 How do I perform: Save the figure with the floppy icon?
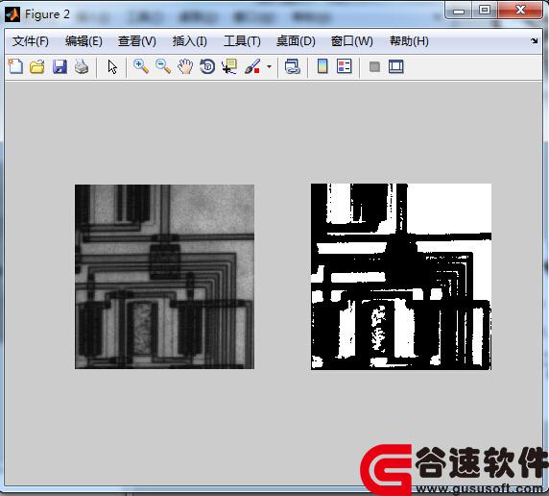(x=60, y=66)
